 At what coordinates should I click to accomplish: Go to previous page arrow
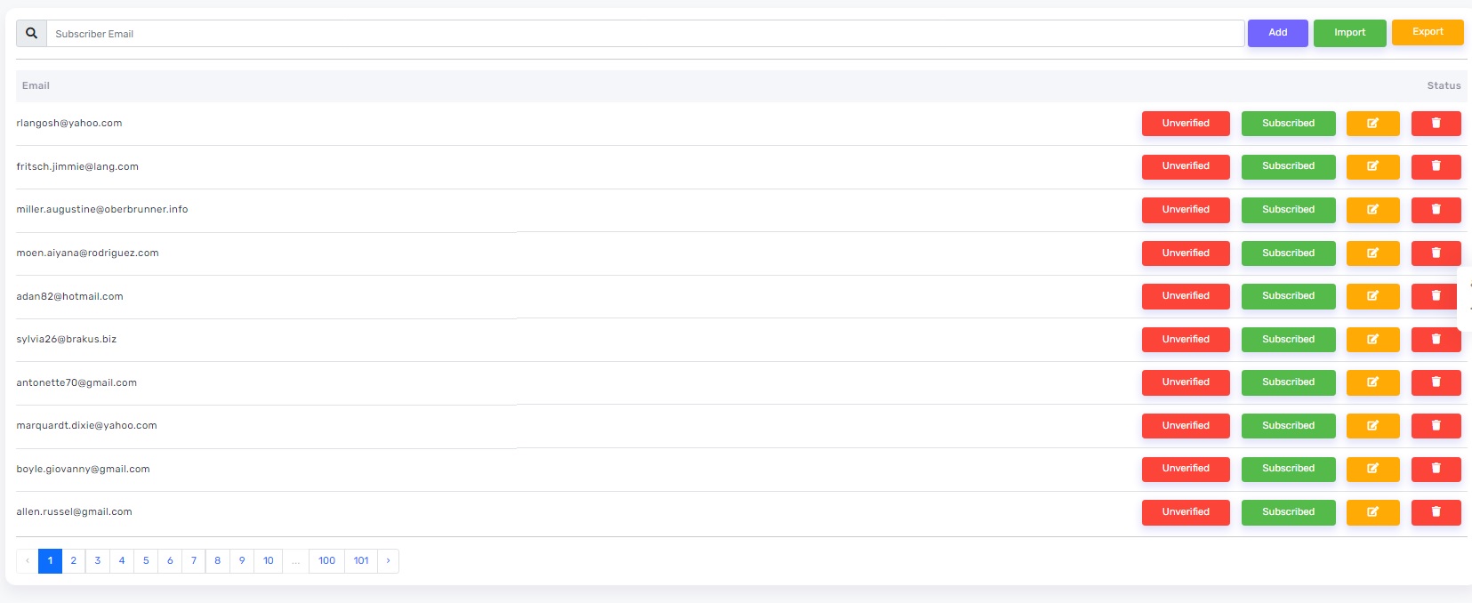tap(28, 561)
